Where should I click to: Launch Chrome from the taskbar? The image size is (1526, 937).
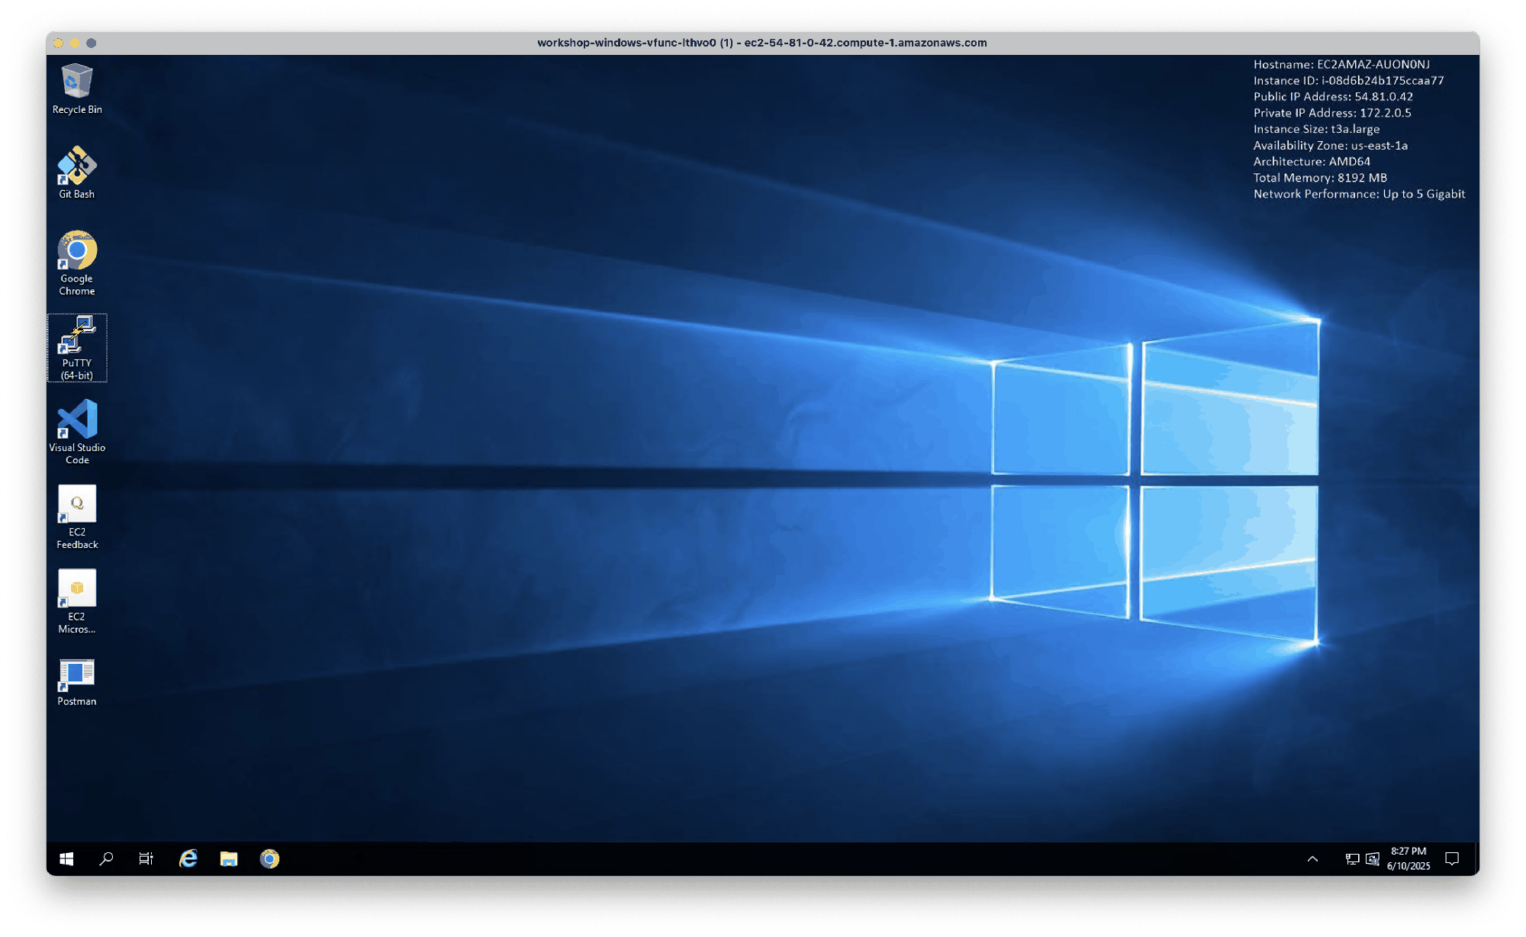point(269,859)
